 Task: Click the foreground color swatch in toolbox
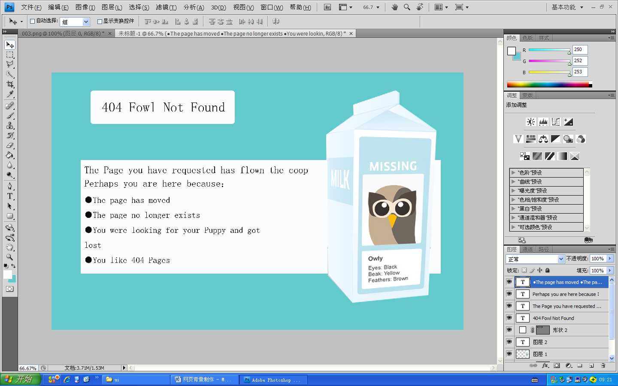[x=8, y=274]
